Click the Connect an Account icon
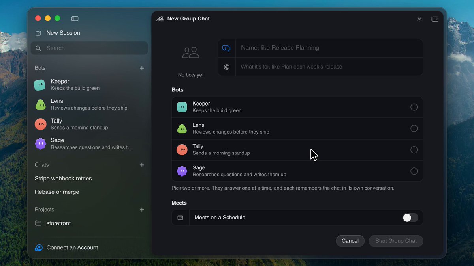The width and height of the screenshot is (474, 266). click(x=39, y=247)
